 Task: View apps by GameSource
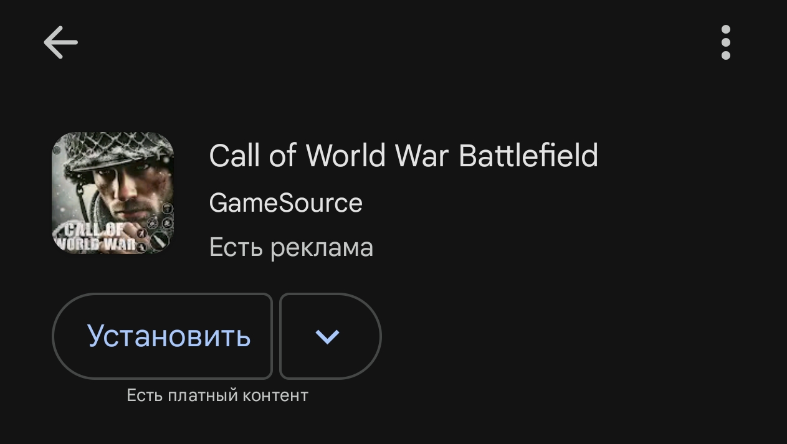pyautogui.click(x=285, y=203)
